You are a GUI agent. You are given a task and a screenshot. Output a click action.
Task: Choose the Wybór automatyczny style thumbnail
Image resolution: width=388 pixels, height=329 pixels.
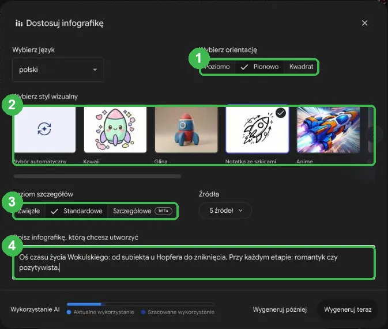pos(44,129)
